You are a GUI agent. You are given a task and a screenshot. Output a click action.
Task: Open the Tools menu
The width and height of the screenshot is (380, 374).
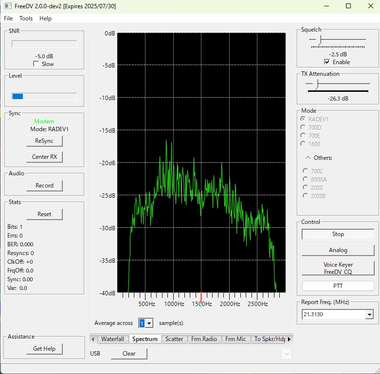tap(26, 18)
